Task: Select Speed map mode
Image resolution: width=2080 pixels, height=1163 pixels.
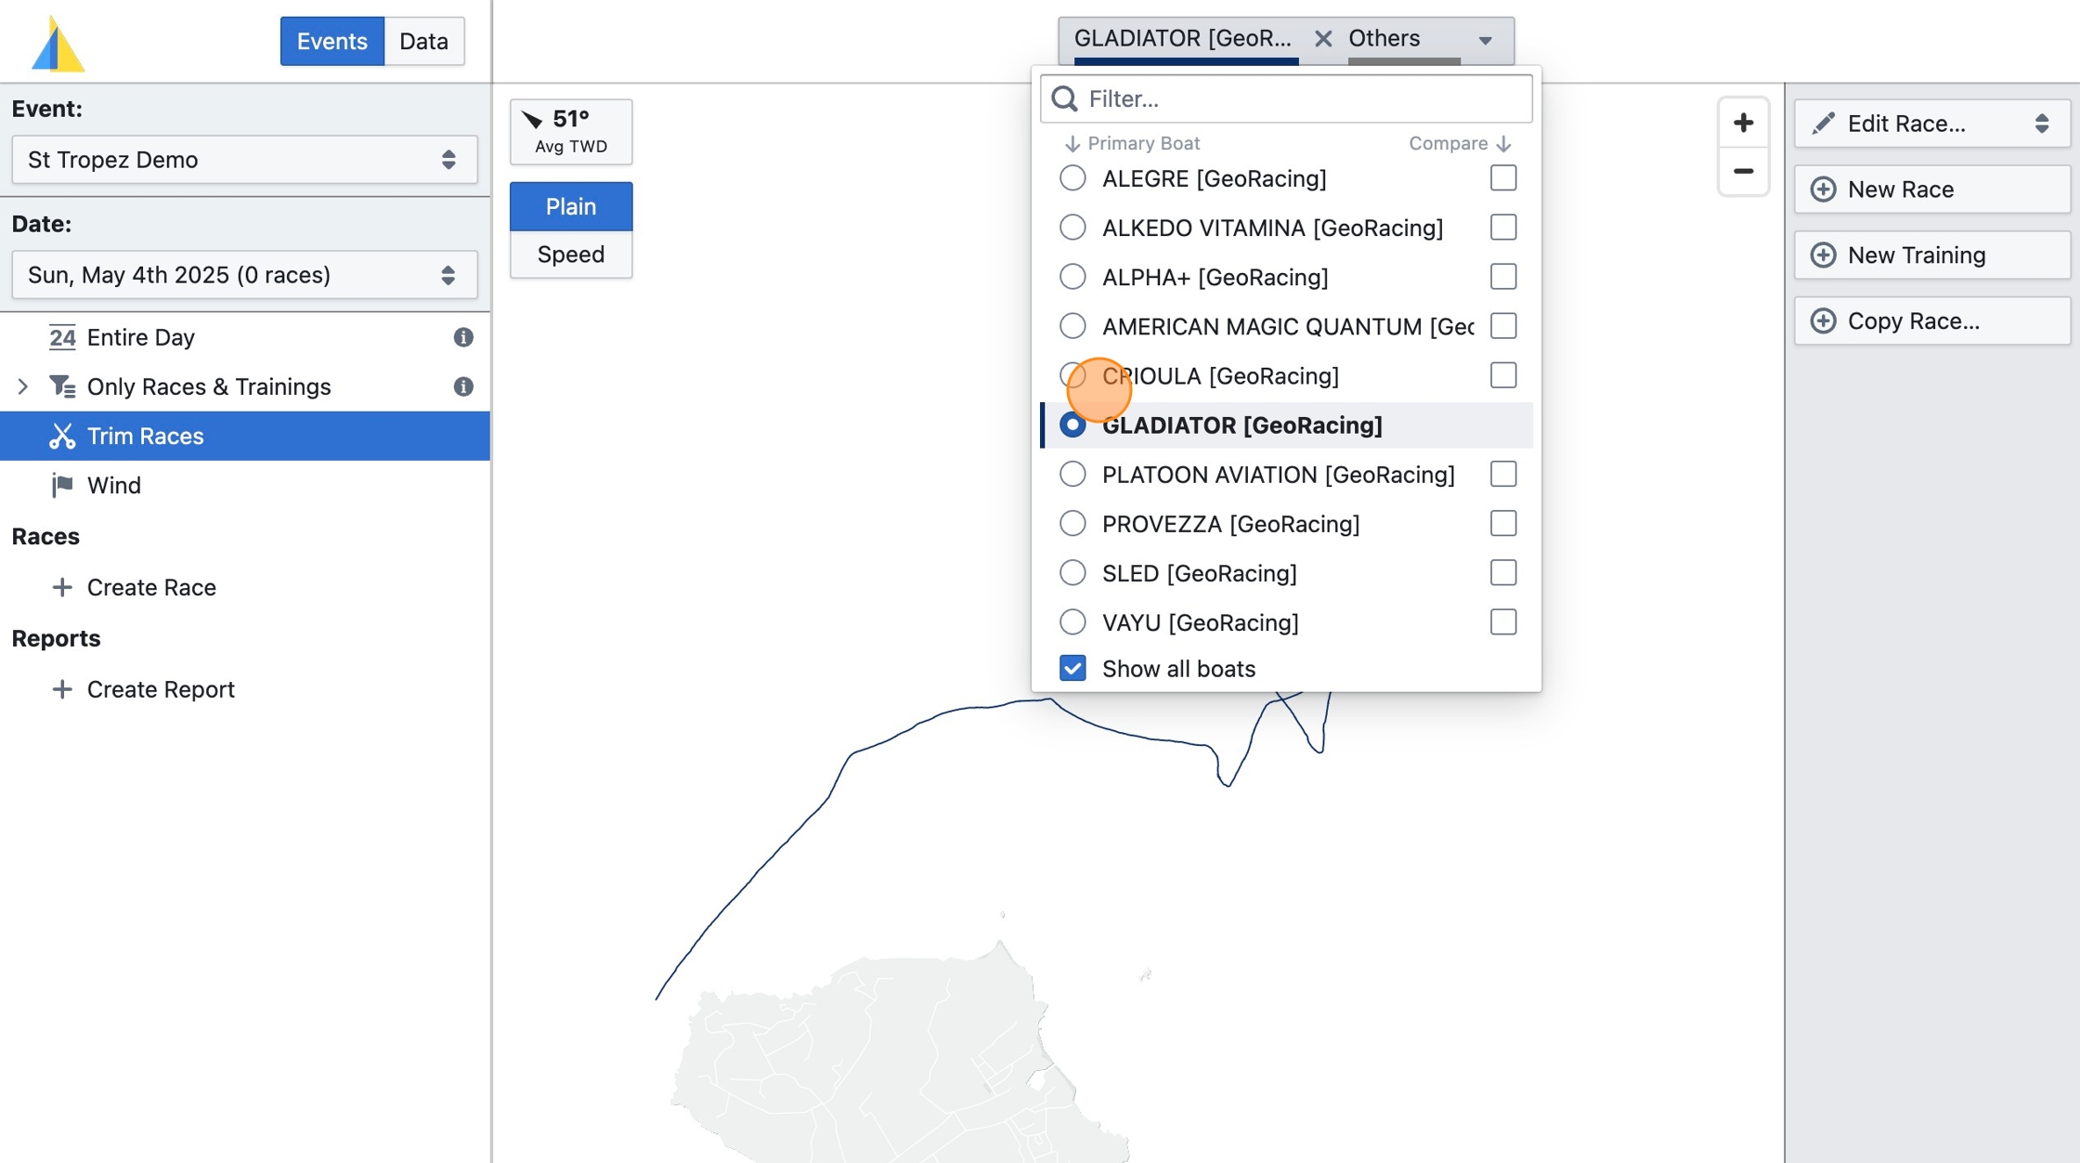Action: click(x=570, y=255)
